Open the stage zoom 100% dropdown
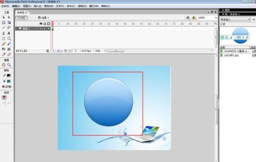Screen dimensions: 256x162 pos(216,18)
